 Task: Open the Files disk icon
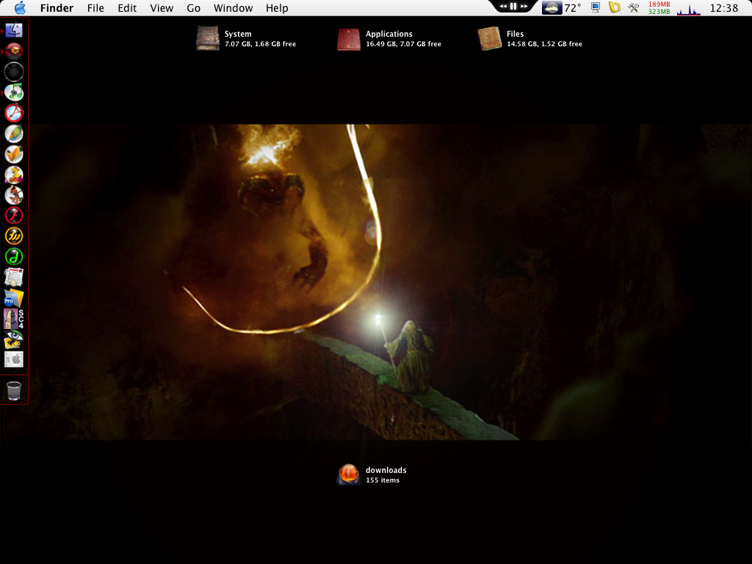coord(490,38)
